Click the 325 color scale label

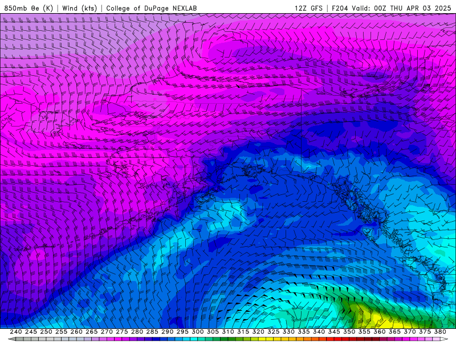pos(274,332)
